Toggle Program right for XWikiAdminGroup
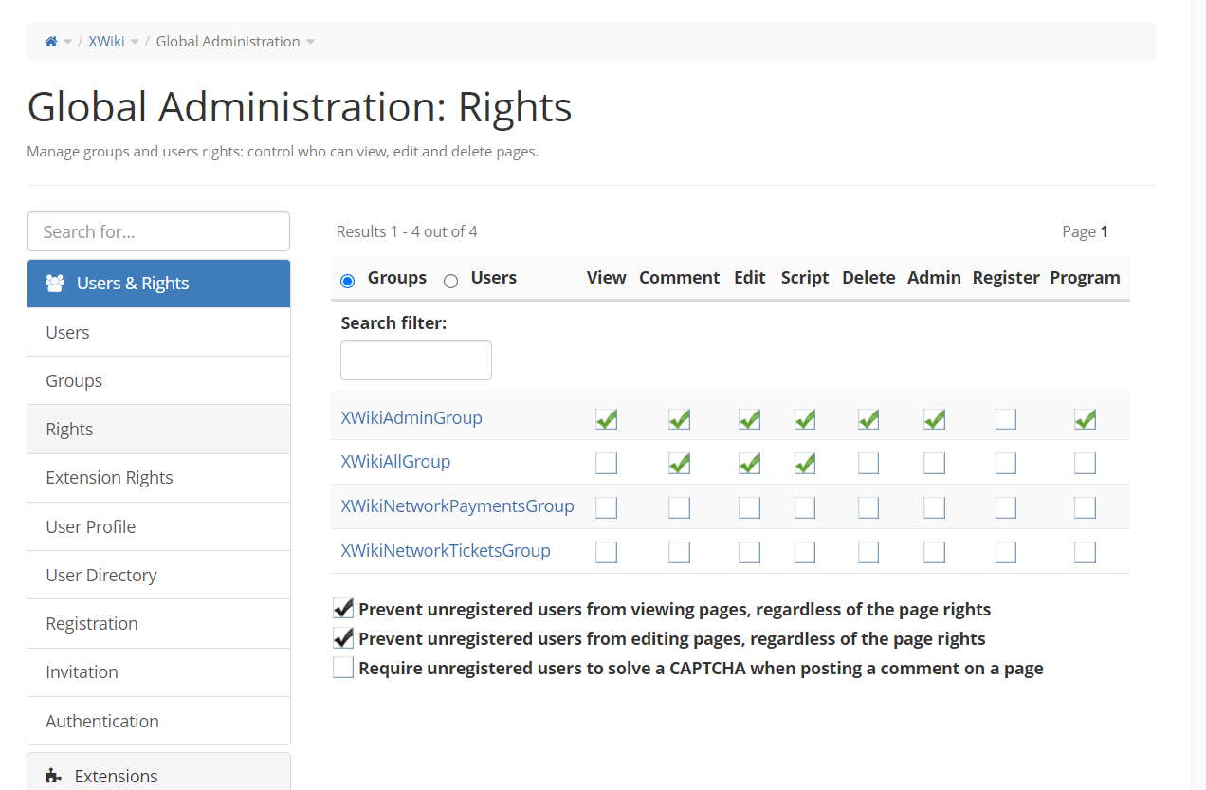The height and width of the screenshot is (790, 1206). click(x=1086, y=419)
